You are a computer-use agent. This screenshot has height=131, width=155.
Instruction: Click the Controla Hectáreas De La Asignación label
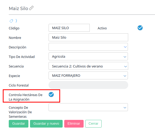(x=25, y=97)
